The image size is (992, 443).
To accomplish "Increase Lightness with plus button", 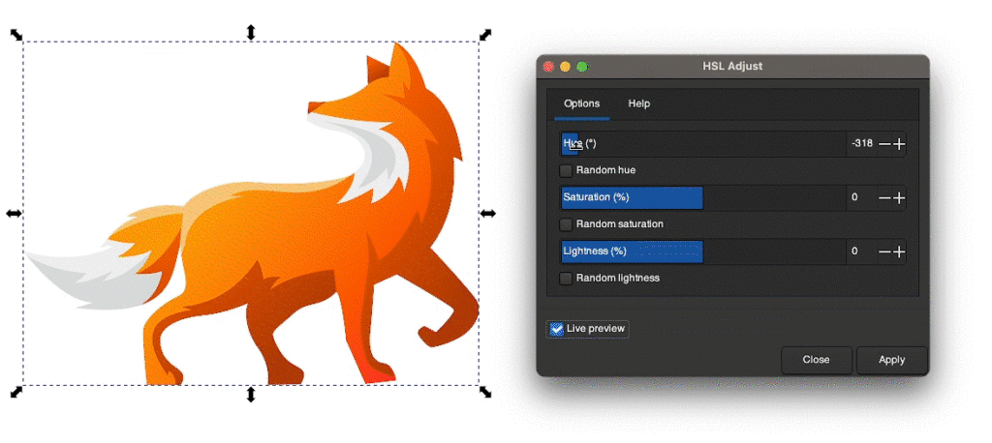I will (899, 251).
